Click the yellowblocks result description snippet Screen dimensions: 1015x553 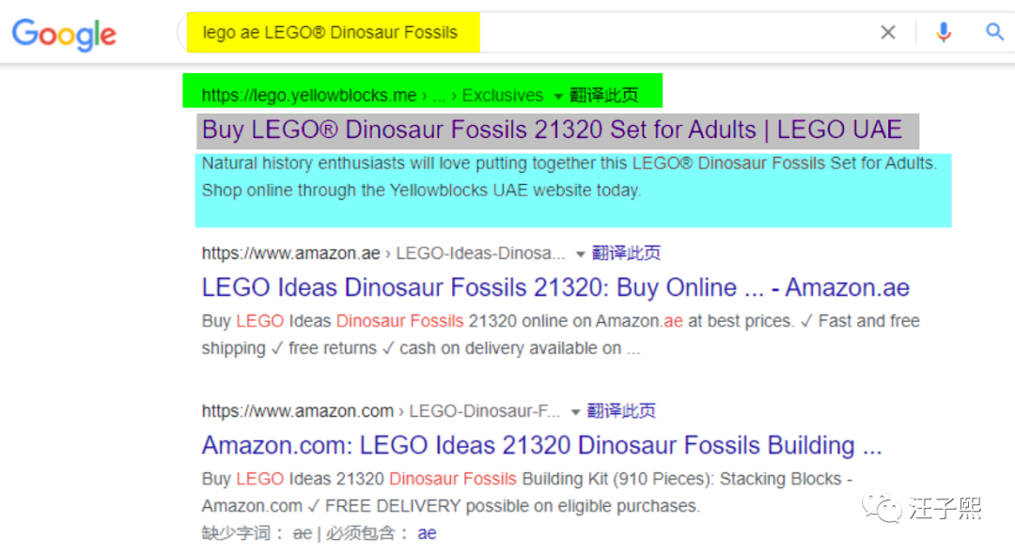570,177
